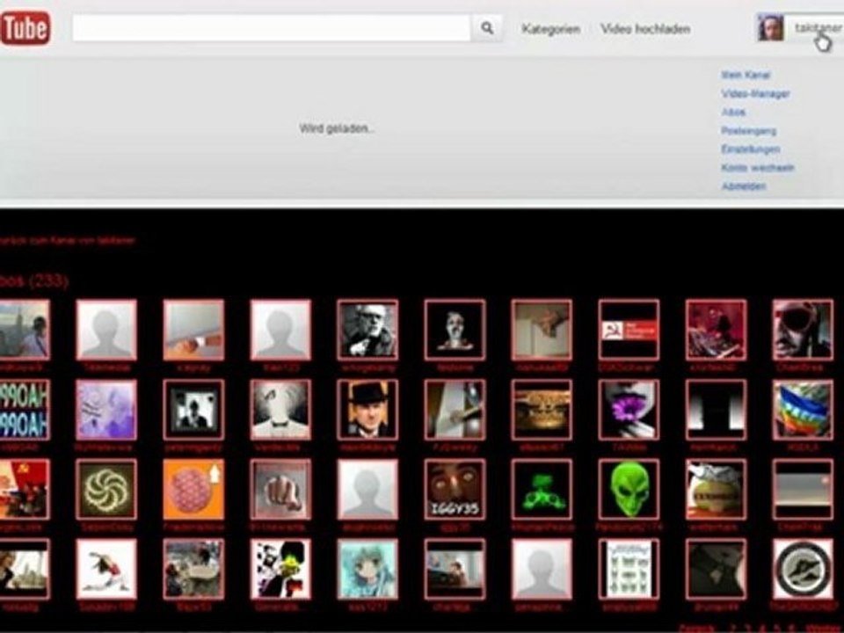Open Video-Manager from account menu
The image size is (844, 633).
[755, 94]
